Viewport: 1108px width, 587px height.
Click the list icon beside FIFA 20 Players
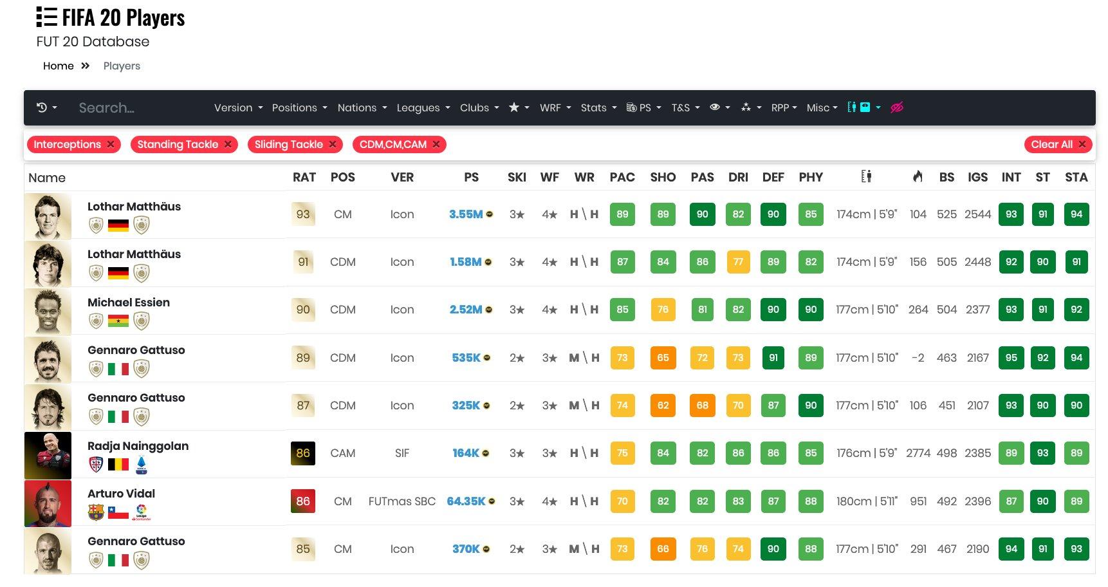click(x=47, y=17)
